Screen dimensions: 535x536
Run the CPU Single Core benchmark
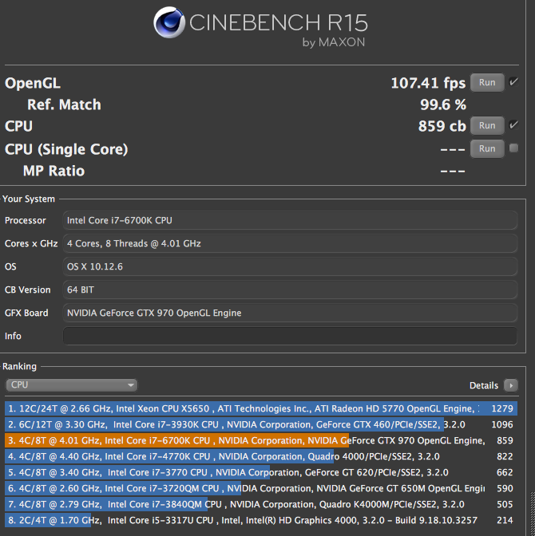487,148
